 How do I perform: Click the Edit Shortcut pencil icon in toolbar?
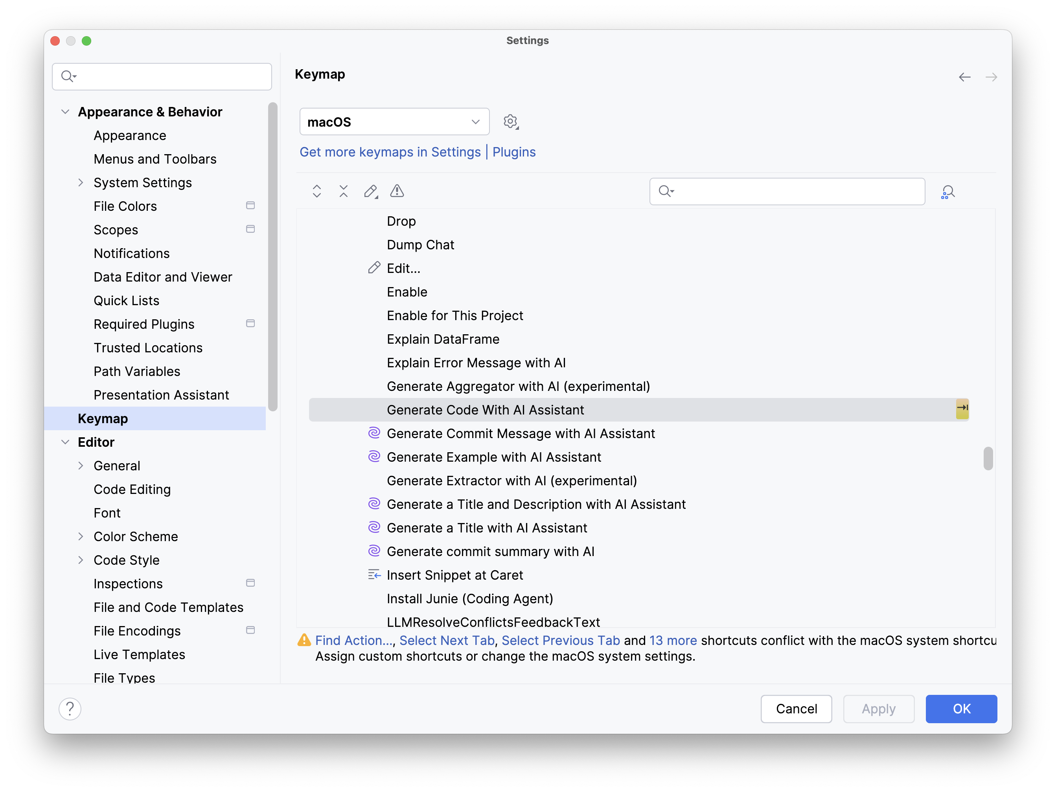click(370, 192)
